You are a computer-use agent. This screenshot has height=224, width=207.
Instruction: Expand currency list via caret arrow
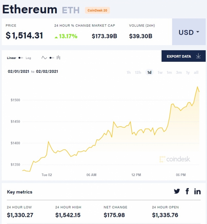tap(198, 32)
